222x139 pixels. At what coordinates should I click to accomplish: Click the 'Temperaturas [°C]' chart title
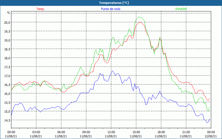[114, 3]
